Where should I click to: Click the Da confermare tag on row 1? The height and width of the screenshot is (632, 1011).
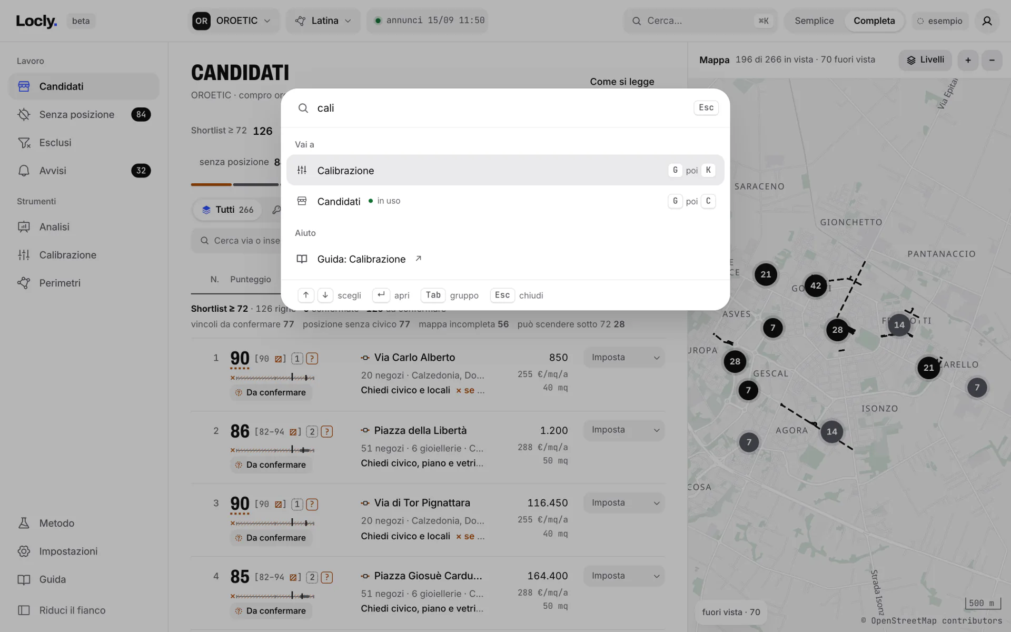271,393
